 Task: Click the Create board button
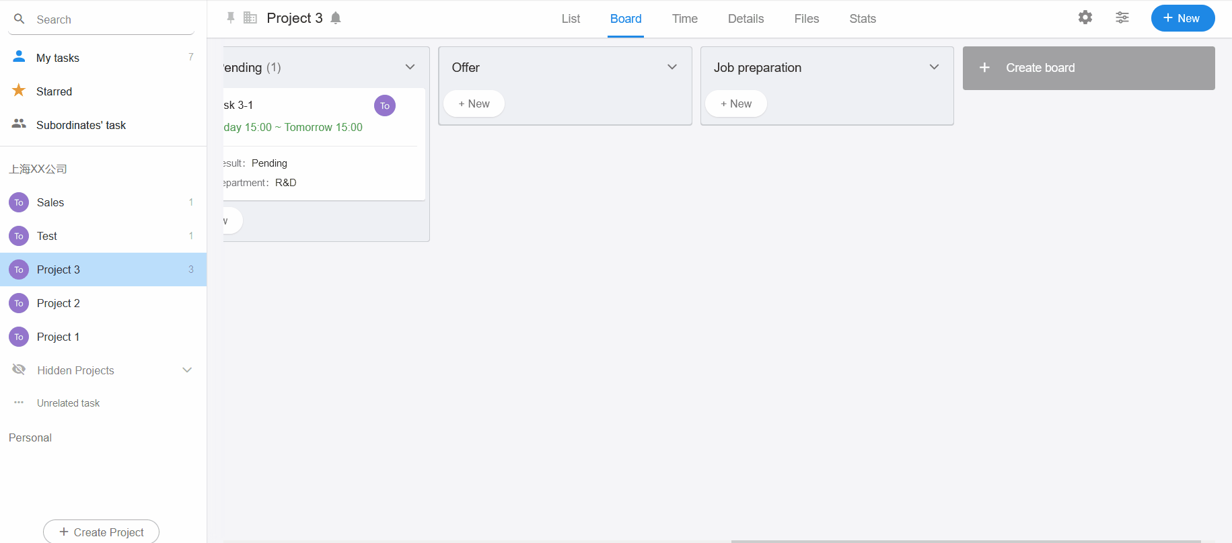click(1089, 68)
